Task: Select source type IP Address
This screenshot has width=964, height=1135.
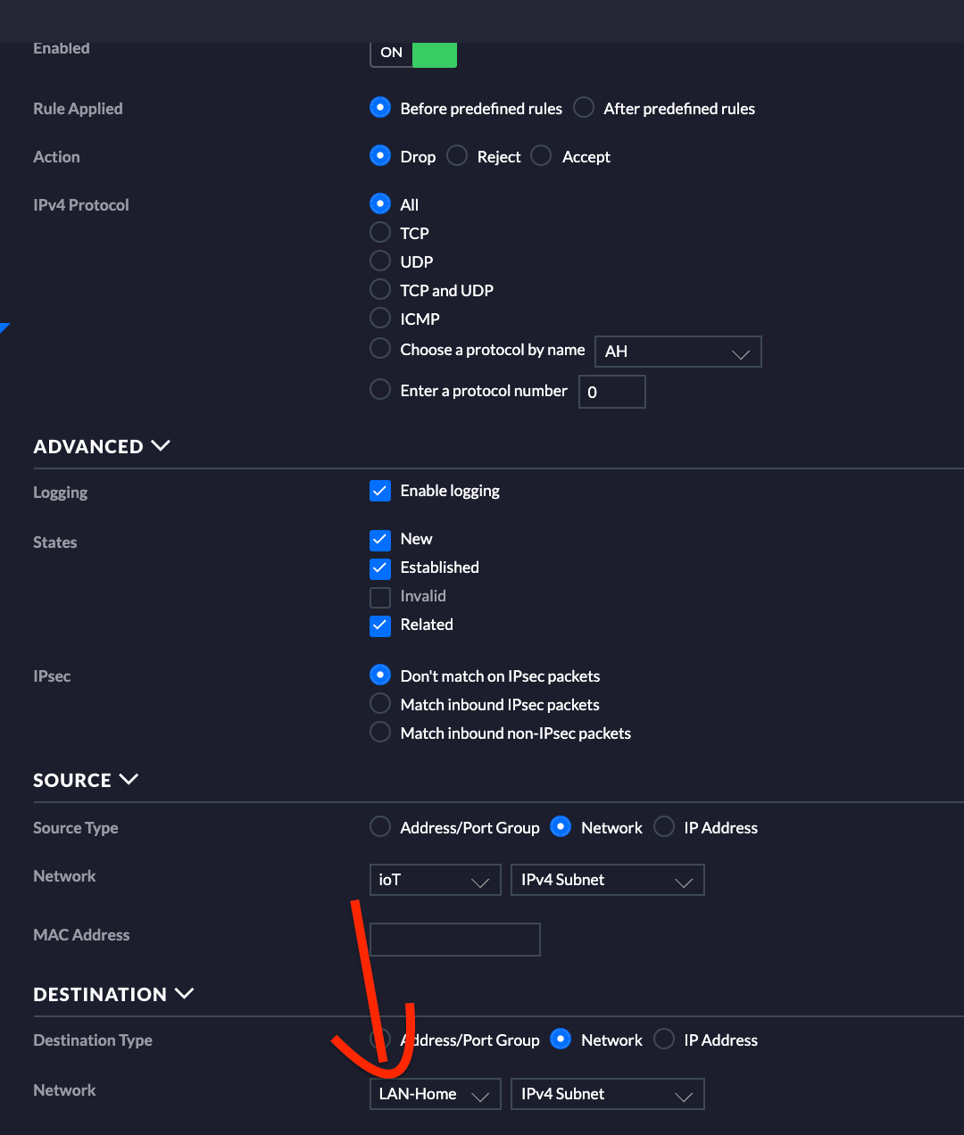Action: pos(664,827)
